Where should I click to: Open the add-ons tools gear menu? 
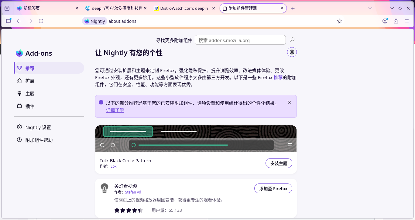[x=292, y=52]
